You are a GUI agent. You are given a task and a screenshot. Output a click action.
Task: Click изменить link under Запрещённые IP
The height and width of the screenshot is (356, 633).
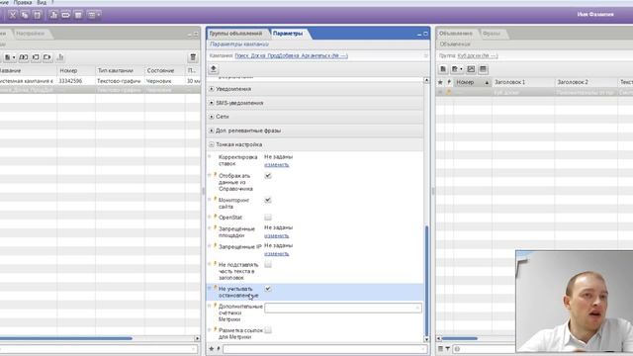coord(277,253)
